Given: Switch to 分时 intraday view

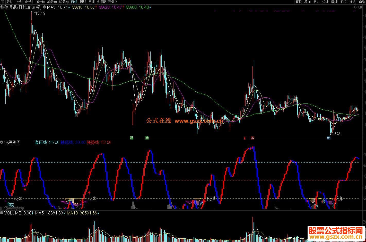Looking at the screenshot, I should pos(9,2).
